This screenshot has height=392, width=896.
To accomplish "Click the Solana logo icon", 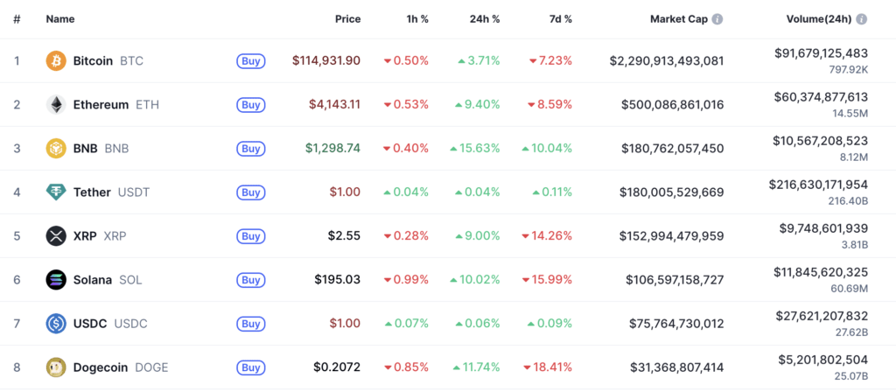I will [56, 279].
